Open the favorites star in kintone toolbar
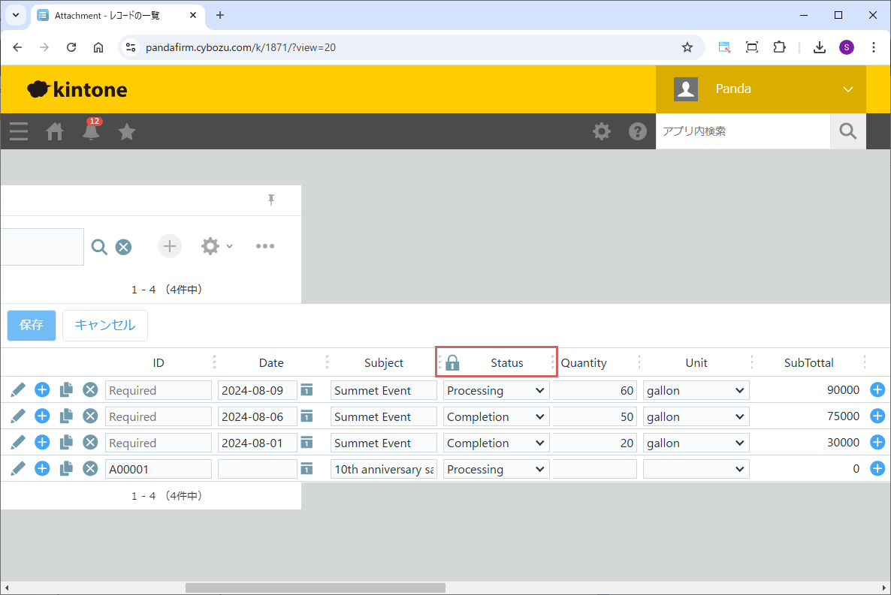The width and height of the screenshot is (891, 595). 127,132
